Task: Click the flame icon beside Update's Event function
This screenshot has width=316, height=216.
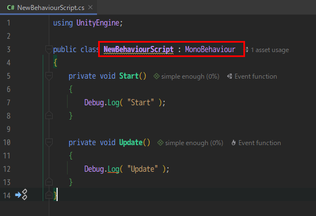Action: coord(233,143)
